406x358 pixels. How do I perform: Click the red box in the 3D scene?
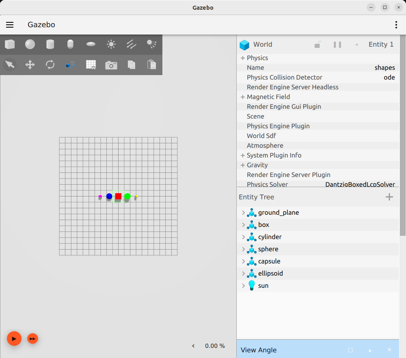(118, 196)
